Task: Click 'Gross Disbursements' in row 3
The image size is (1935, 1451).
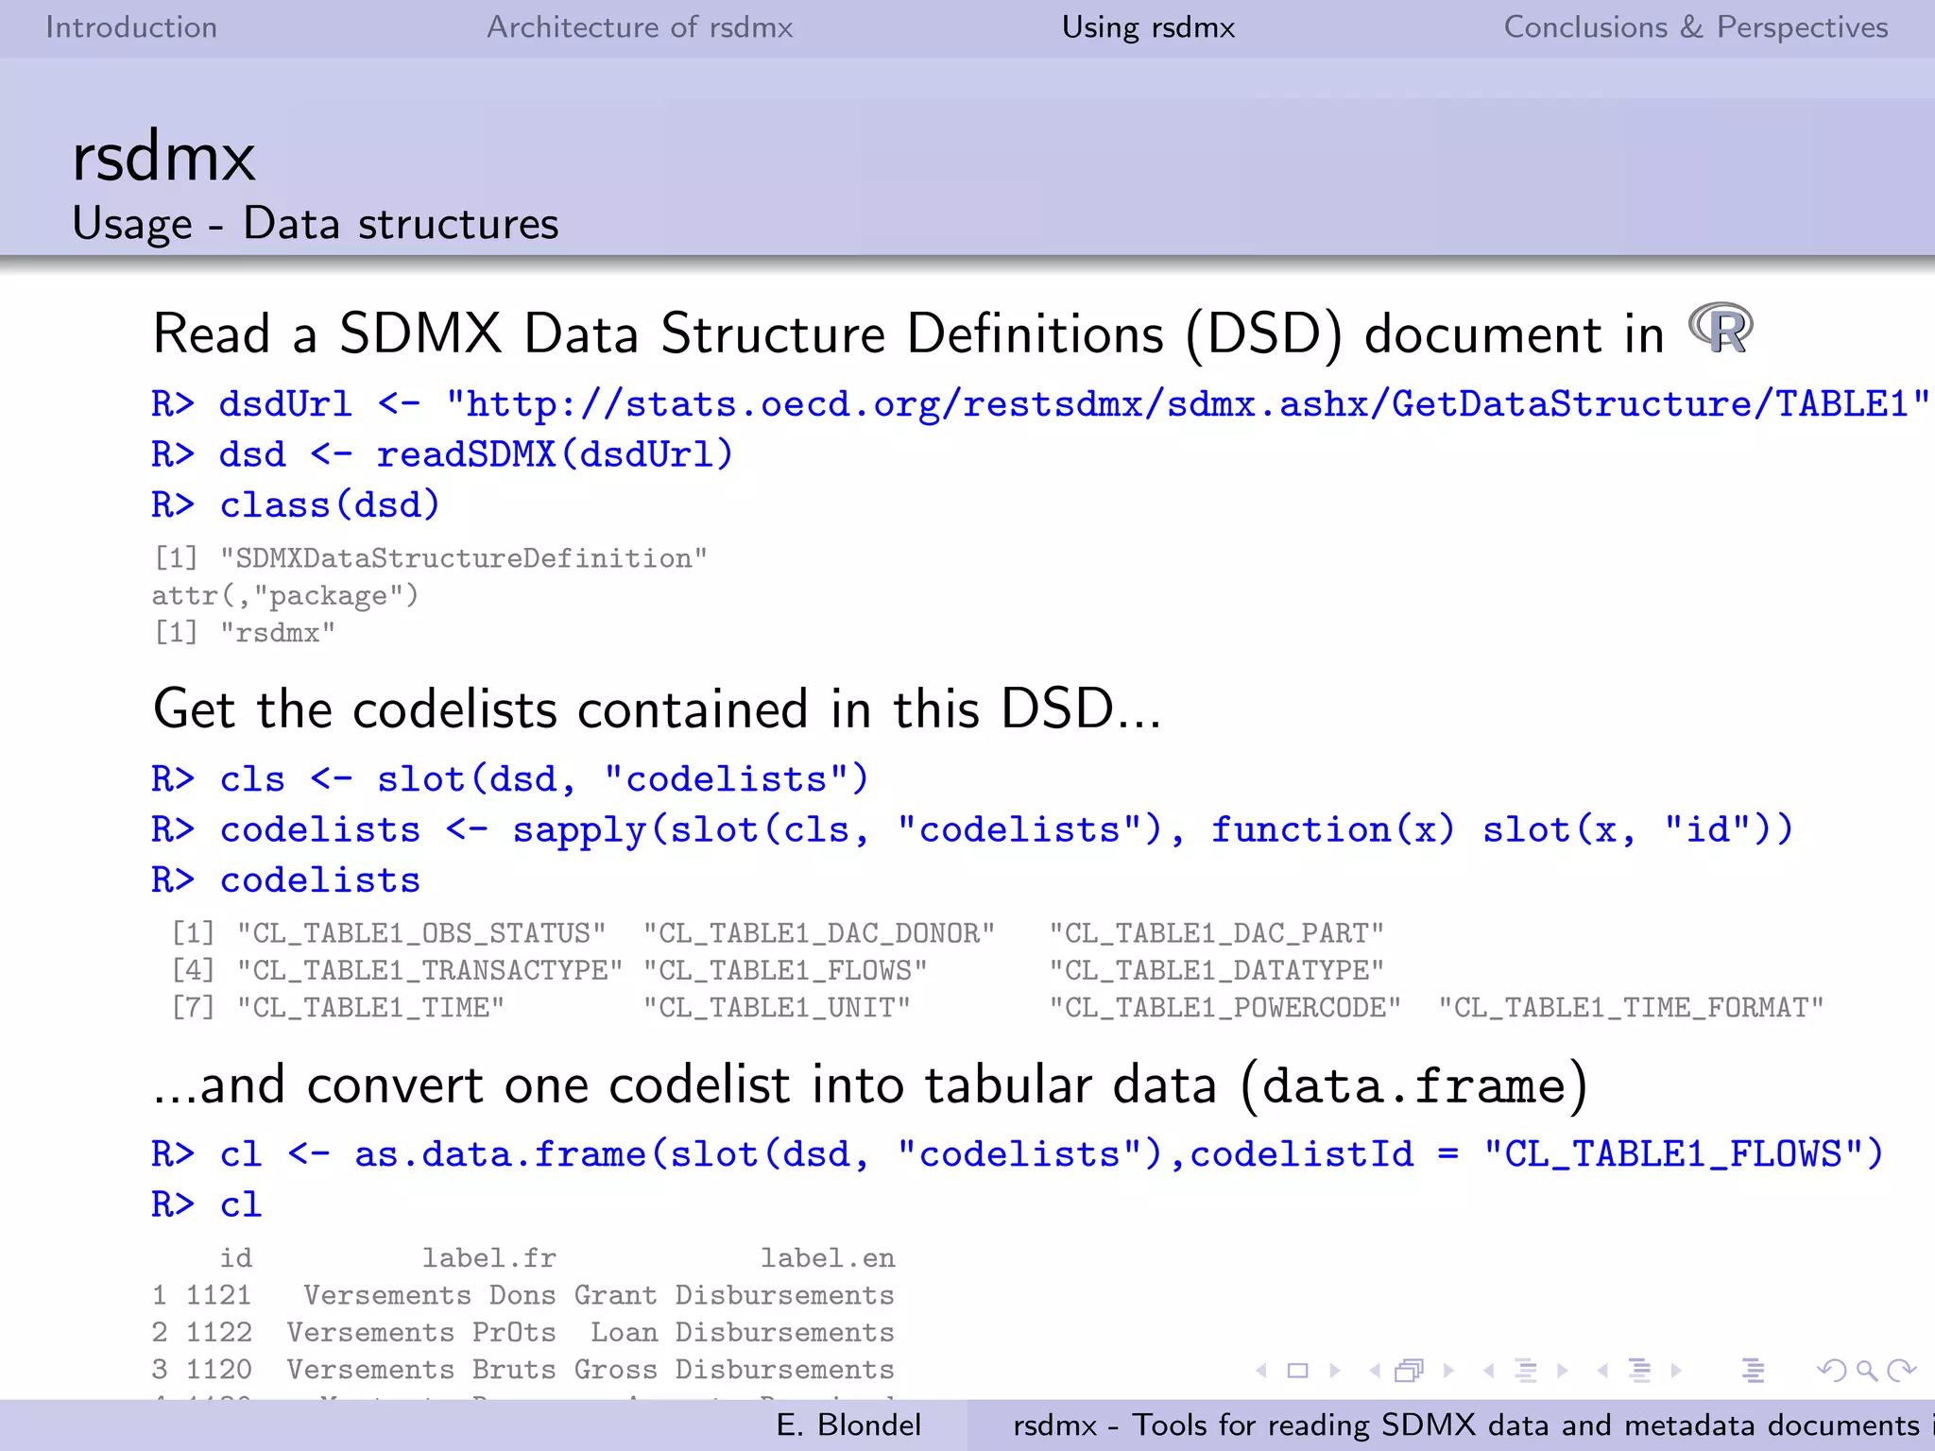Action: (x=734, y=1370)
